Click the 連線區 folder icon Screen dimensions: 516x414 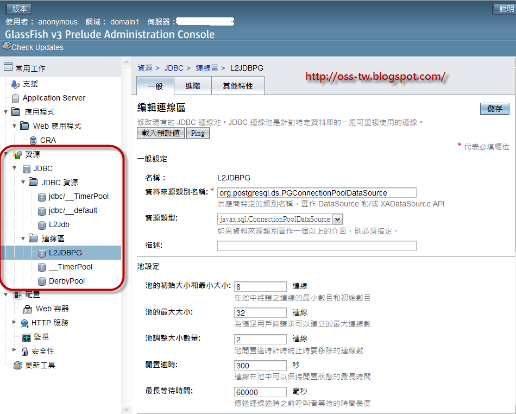pos(33,239)
